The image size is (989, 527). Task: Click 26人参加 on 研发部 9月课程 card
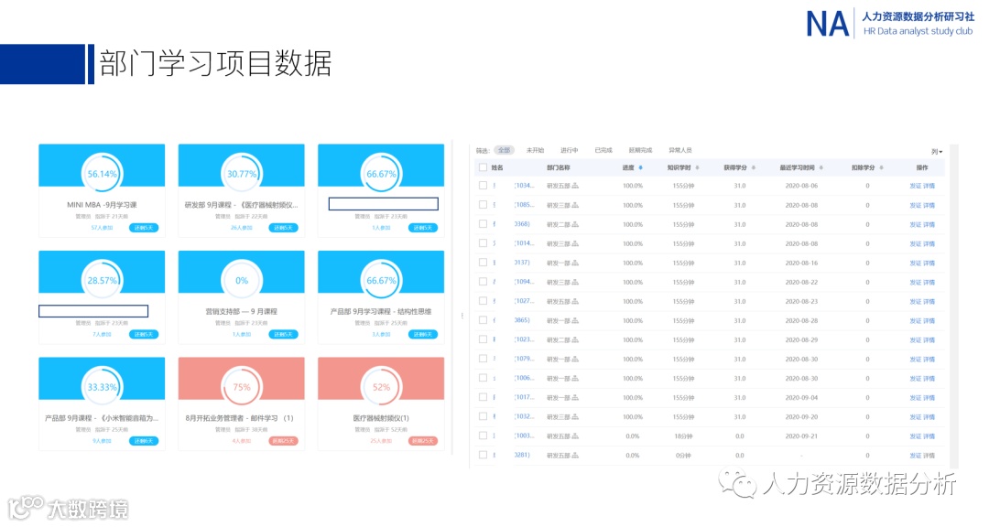tap(242, 228)
